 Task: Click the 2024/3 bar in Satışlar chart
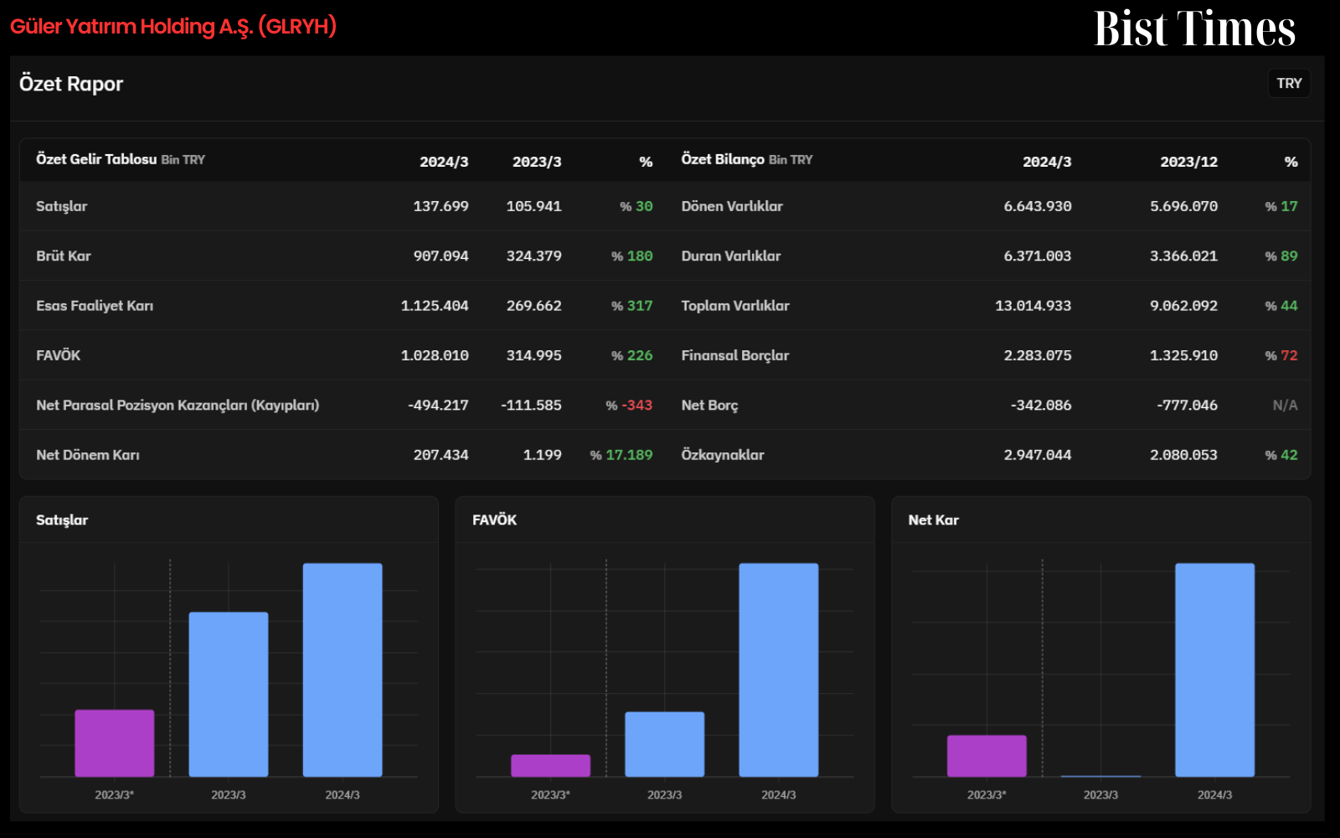(343, 670)
